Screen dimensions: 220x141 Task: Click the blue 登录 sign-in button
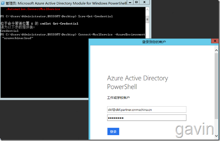[113, 131]
